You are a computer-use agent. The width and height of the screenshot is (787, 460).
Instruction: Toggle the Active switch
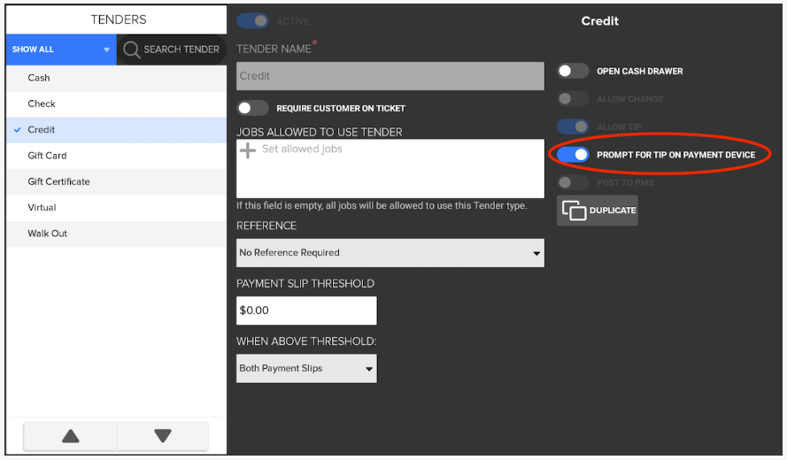click(x=253, y=20)
